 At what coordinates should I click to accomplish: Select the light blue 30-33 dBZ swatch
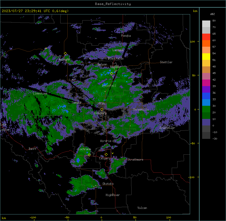click(206, 102)
